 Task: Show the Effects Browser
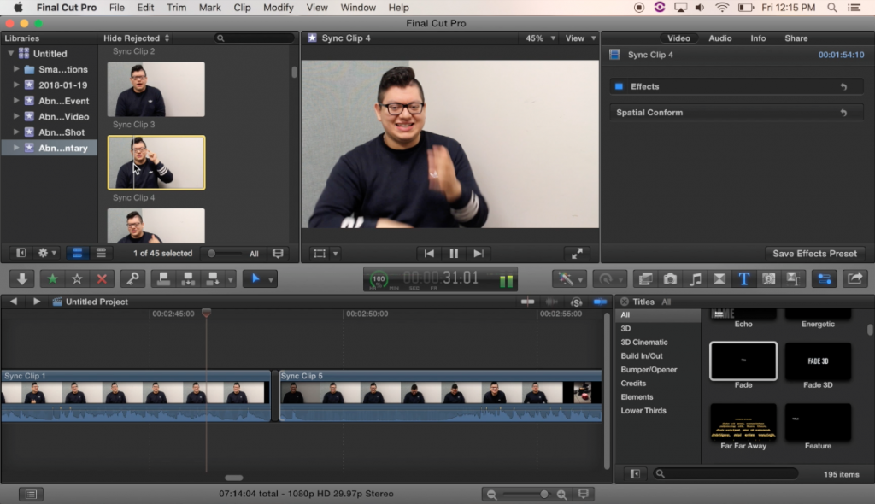646,278
